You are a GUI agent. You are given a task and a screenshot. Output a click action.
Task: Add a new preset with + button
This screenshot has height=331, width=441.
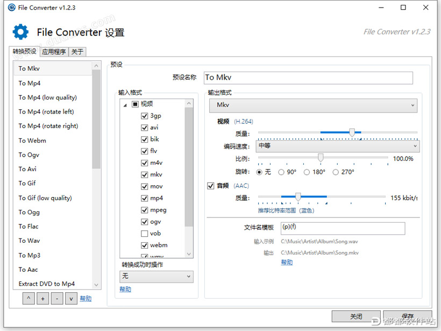(x=42, y=298)
